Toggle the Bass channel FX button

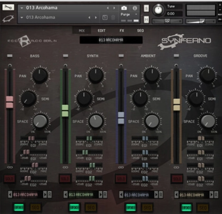click(19, 208)
